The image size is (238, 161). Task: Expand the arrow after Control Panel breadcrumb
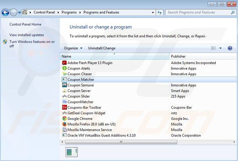pyautogui.click(x=58, y=12)
